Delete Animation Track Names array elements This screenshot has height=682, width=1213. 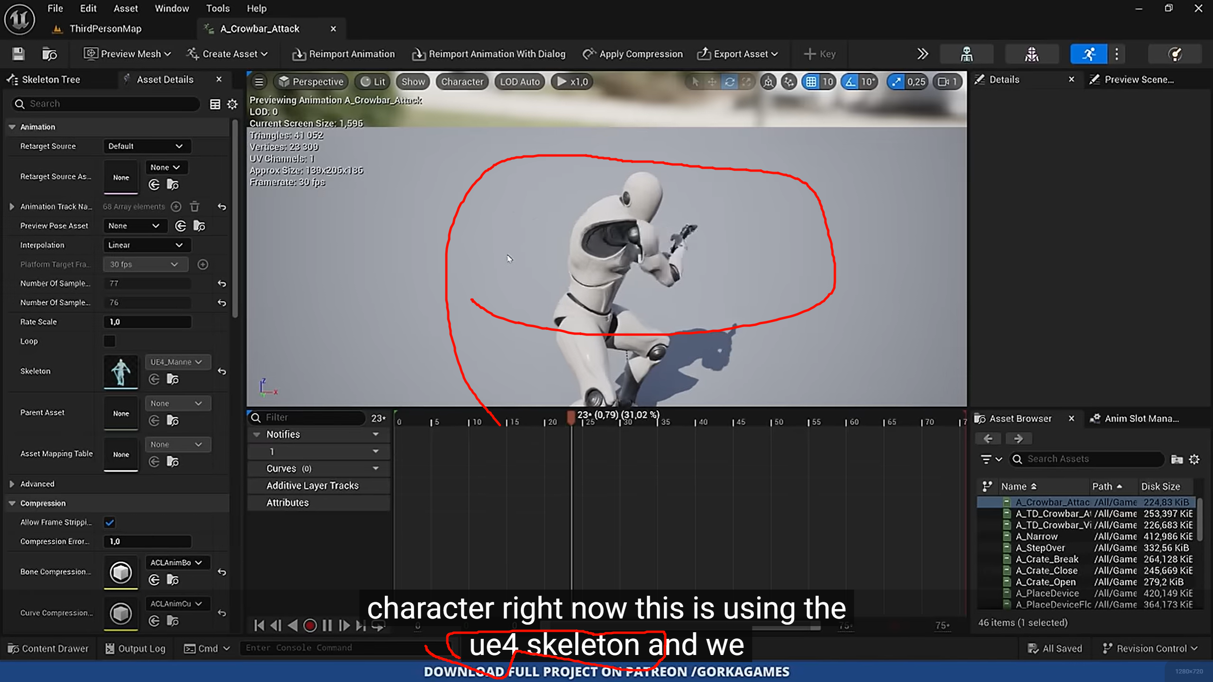(x=195, y=207)
